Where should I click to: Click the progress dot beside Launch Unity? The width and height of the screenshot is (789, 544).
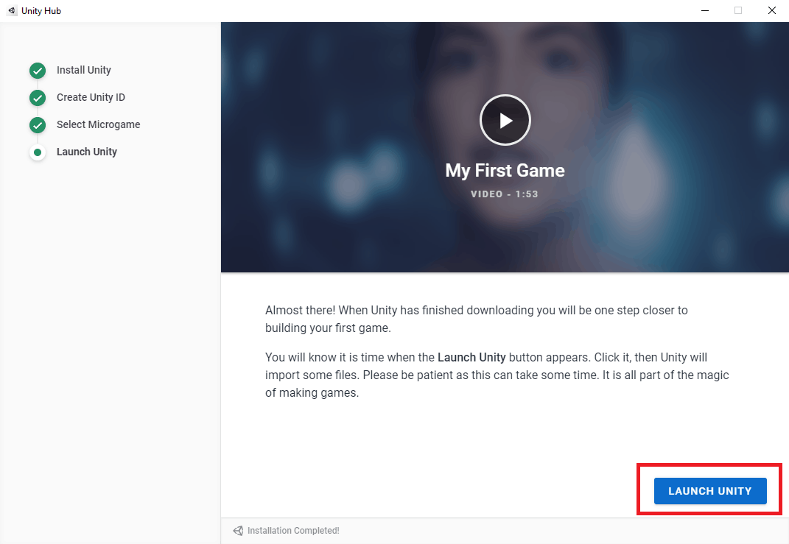click(x=38, y=152)
